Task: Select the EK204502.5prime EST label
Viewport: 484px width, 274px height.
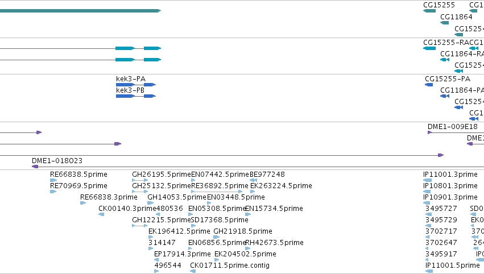Action: click(245, 254)
